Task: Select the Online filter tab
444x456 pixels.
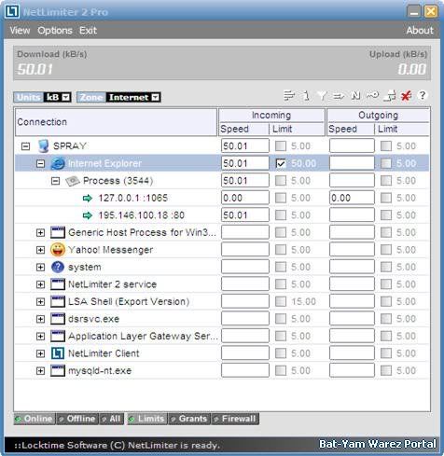Action: [35, 419]
